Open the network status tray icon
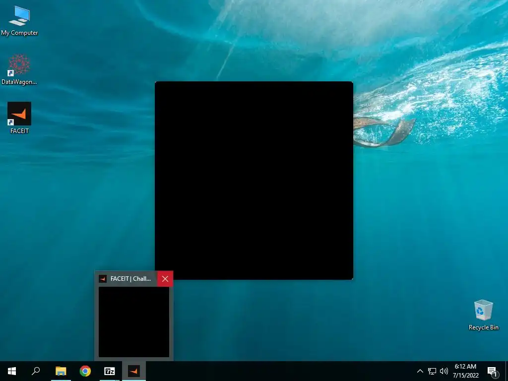The height and width of the screenshot is (381, 508). click(432, 371)
